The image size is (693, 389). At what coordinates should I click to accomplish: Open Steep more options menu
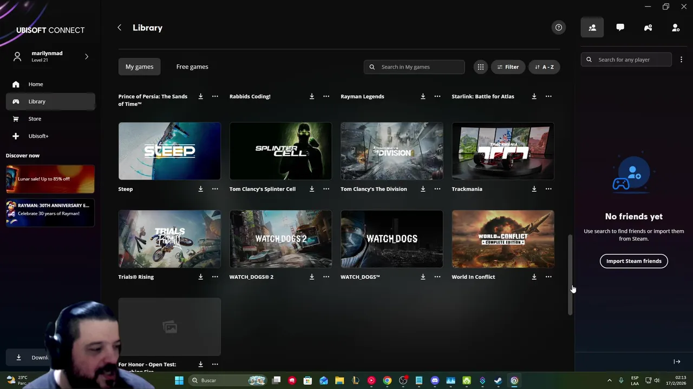point(215,189)
